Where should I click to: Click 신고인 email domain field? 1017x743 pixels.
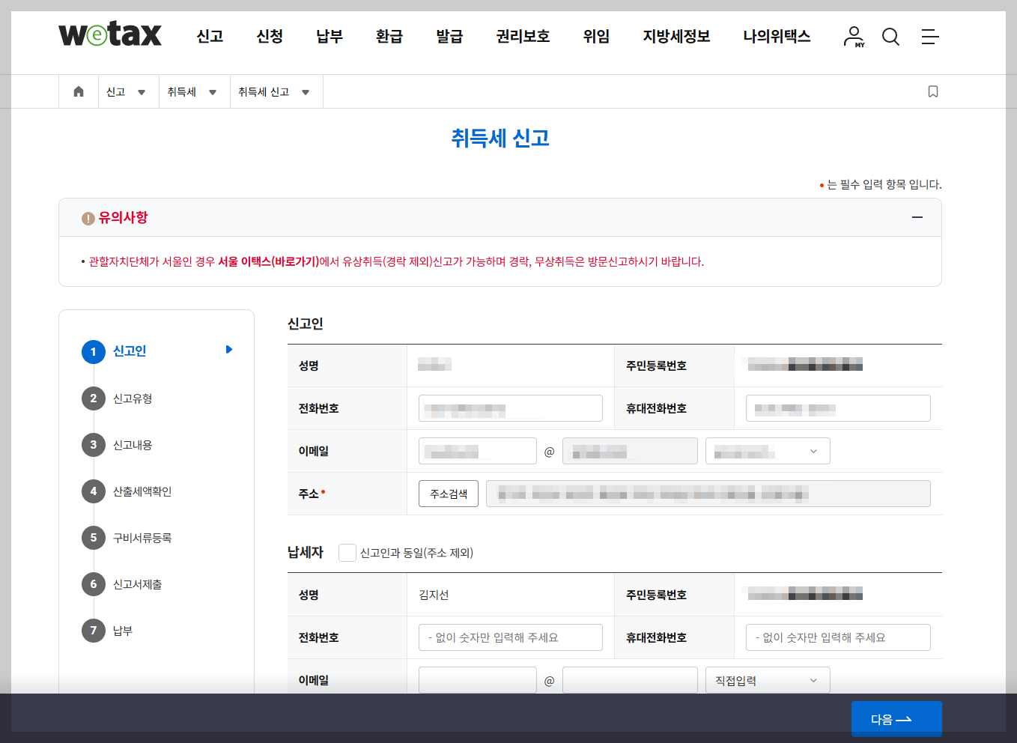(x=630, y=451)
